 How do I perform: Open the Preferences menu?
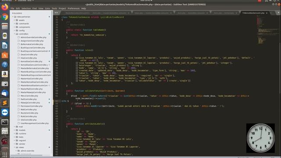point(74,8)
